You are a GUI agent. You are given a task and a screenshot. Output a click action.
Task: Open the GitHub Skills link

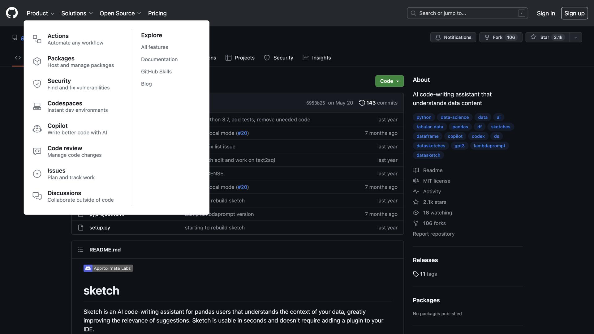tap(156, 71)
